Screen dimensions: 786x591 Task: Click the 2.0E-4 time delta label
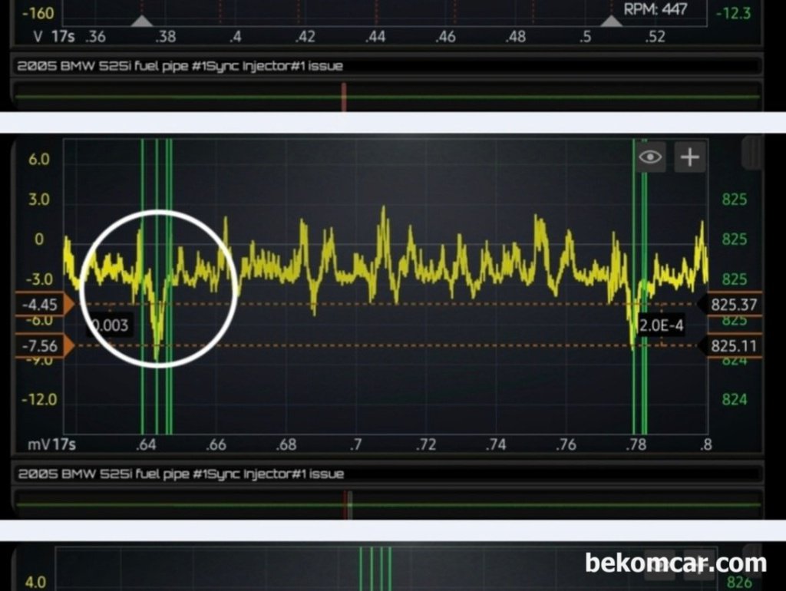click(x=661, y=325)
